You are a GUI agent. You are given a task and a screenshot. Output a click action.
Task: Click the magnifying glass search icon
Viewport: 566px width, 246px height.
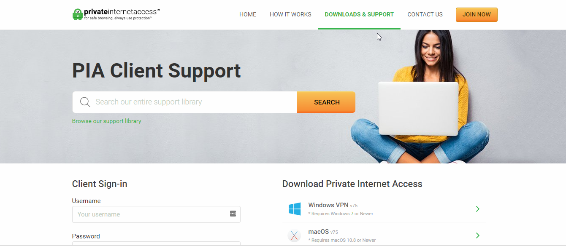click(85, 102)
